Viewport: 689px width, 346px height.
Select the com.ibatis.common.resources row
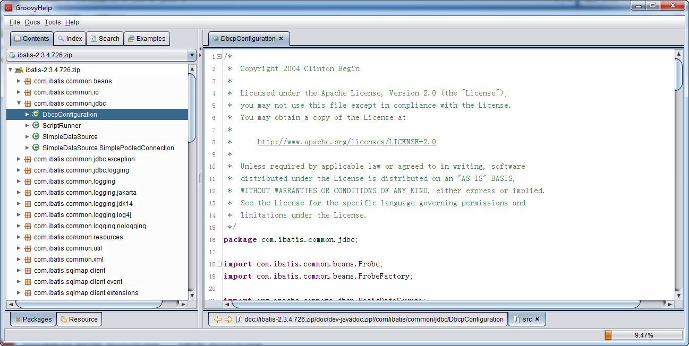(x=97, y=237)
